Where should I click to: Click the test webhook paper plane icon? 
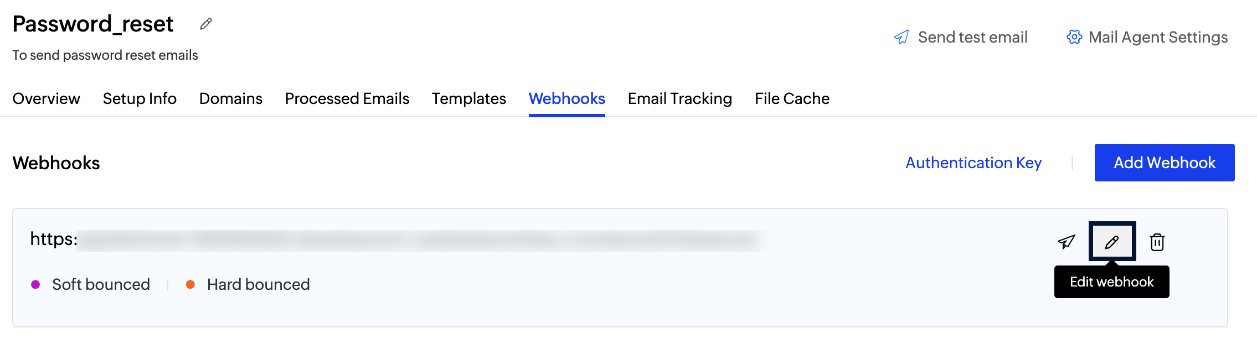[1066, 242]
